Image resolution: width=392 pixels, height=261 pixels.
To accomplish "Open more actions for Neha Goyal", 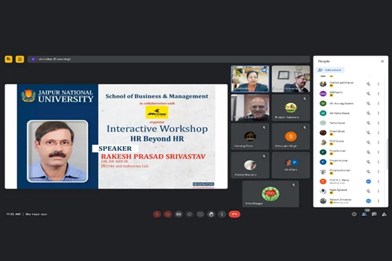I will (378, 123).
